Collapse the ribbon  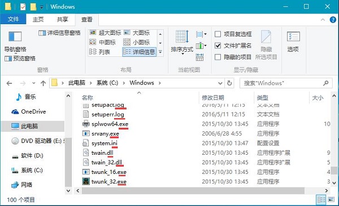(x=323, y=20)
